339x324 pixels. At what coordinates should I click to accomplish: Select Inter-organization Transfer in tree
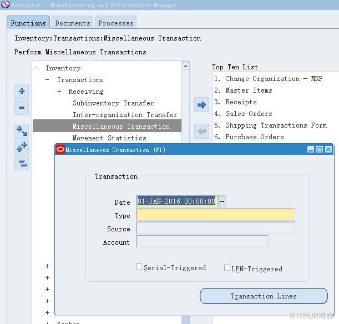(x=125, y=115)
